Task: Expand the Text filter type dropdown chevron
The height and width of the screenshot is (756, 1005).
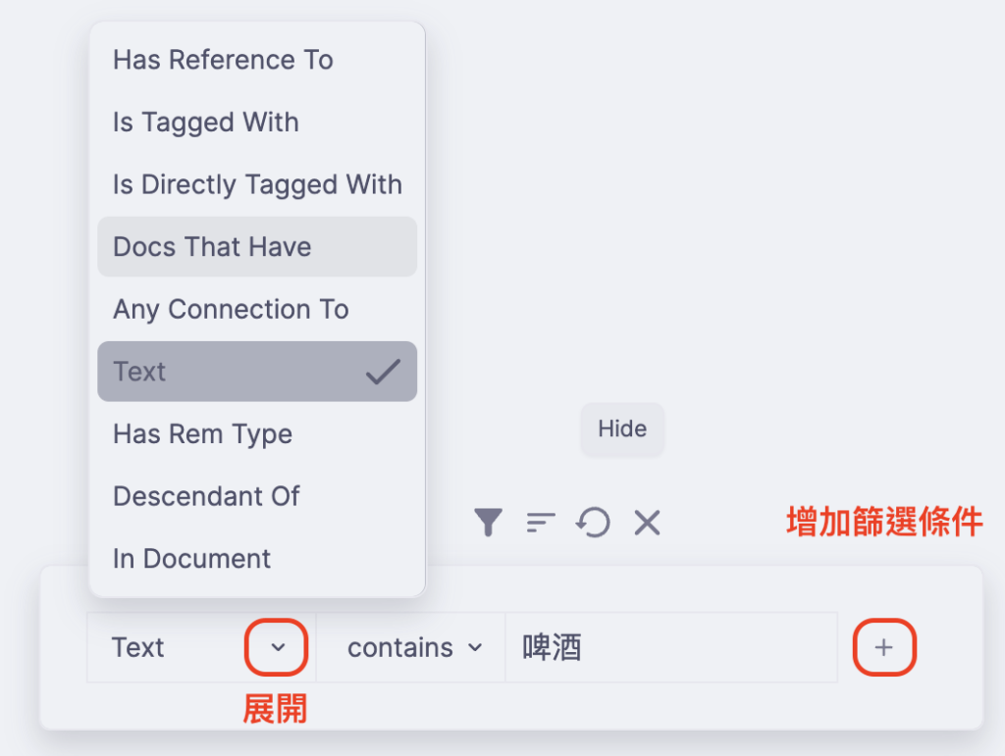Action: click(277, 647)
